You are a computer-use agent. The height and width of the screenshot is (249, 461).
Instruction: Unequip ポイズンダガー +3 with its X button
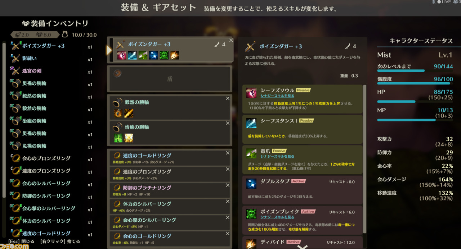click(x=231, y=40)
